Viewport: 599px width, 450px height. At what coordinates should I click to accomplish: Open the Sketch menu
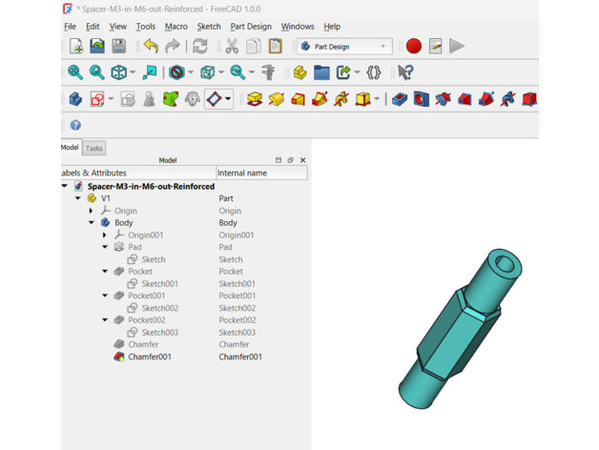tap(209, 27)
